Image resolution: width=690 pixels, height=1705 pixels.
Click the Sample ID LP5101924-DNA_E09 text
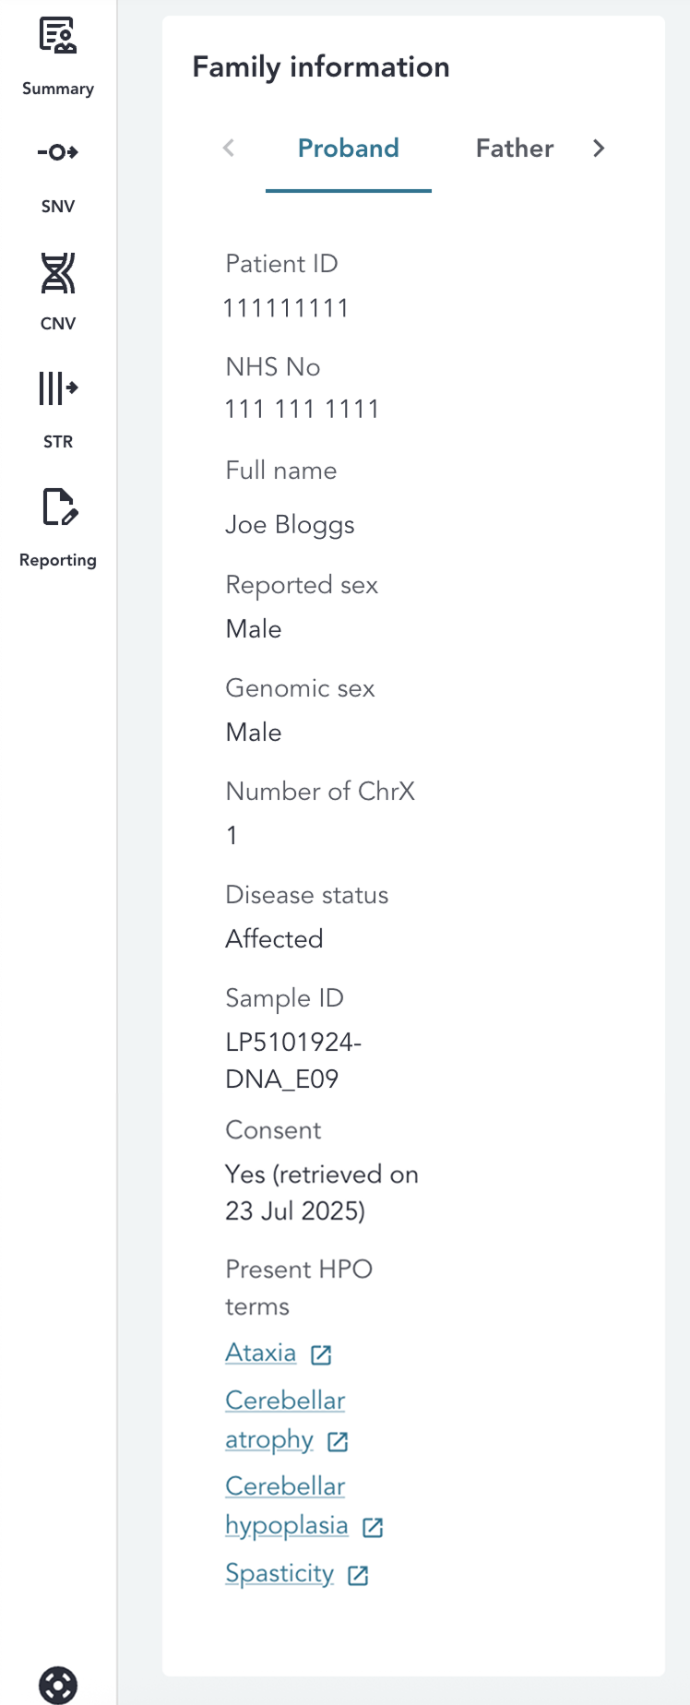tap(293, 1060)
